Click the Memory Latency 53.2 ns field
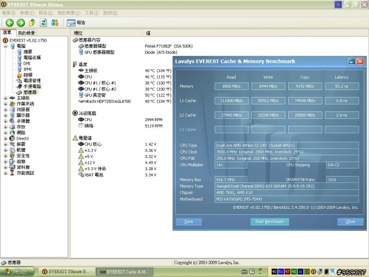This screenshot has width=369, height=277. 342,86
